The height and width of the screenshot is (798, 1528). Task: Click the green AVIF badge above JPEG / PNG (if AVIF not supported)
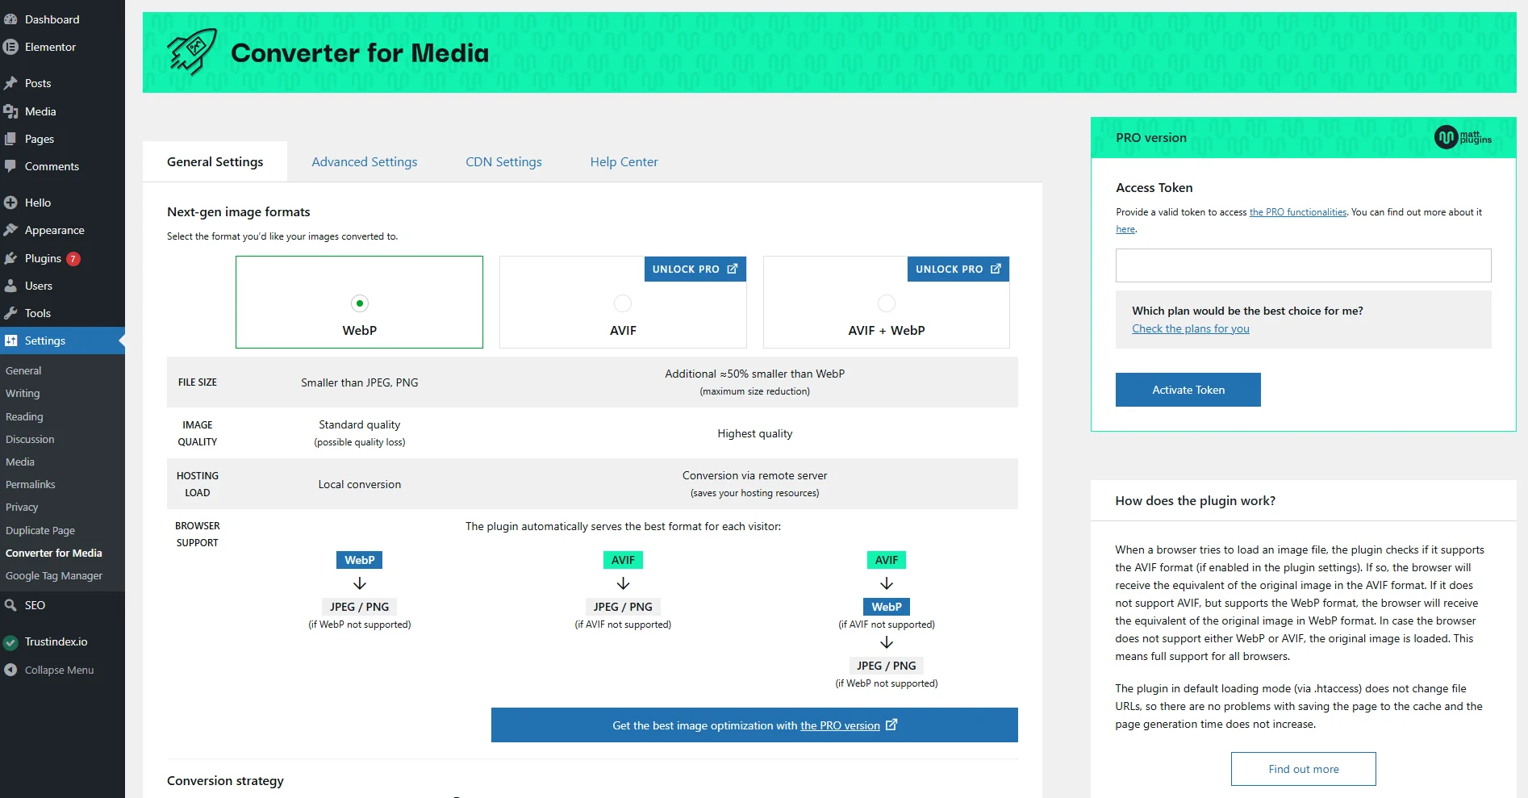pos(623,560)
